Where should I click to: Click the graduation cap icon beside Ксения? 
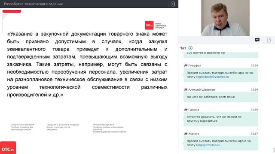click(x=186, y=134)
